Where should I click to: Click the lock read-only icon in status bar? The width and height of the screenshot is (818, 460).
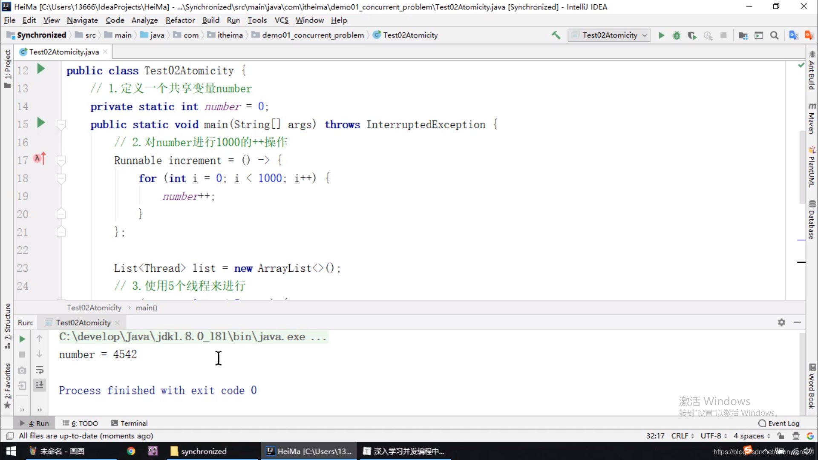(781, 436)
